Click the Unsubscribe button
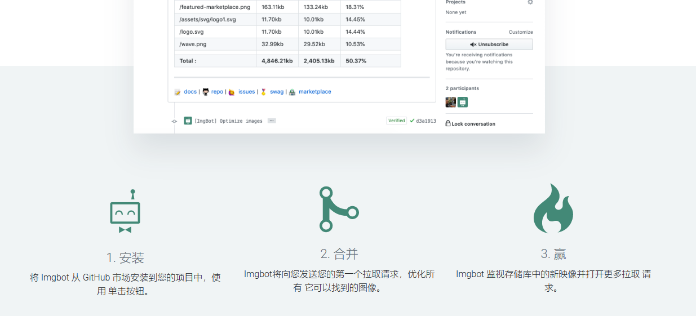 (489, 44)
